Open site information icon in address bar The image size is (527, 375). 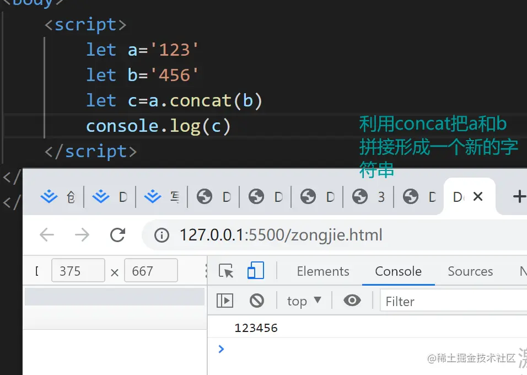click(x=162, y=235)
